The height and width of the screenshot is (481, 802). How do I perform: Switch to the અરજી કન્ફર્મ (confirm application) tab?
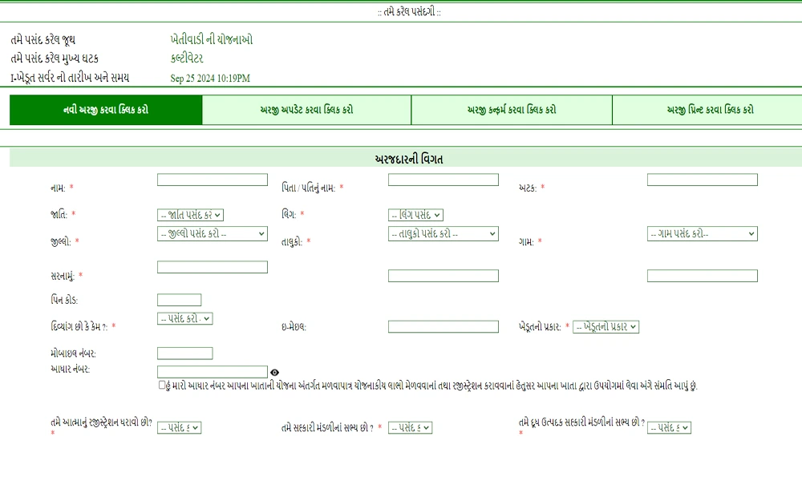(511, 109)
